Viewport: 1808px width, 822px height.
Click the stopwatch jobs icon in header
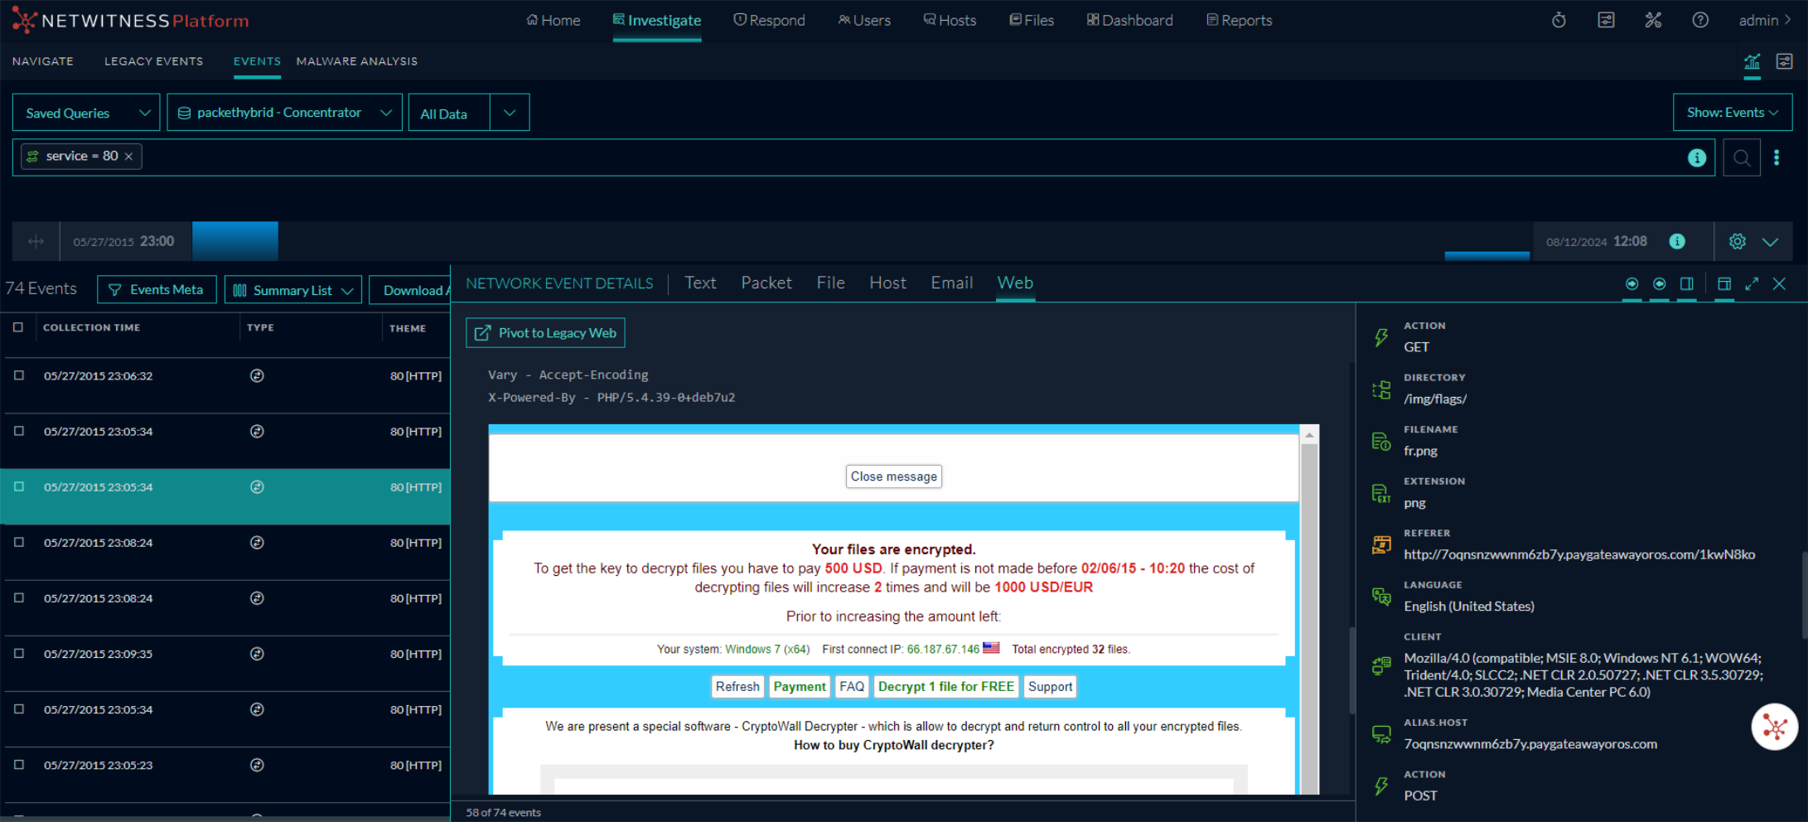point(1559,20)
